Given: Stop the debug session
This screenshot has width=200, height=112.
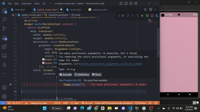Looking at the screenshot, I should tap(152, 16).
